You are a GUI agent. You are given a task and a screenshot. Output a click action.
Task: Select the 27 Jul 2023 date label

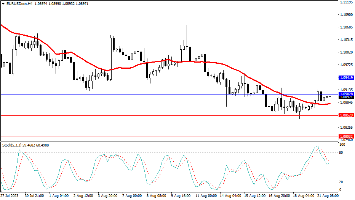click(10, 196)
